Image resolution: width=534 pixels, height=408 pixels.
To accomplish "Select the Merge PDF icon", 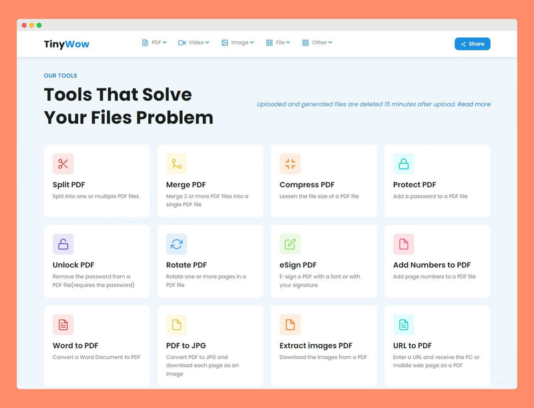I will (177, 164).
